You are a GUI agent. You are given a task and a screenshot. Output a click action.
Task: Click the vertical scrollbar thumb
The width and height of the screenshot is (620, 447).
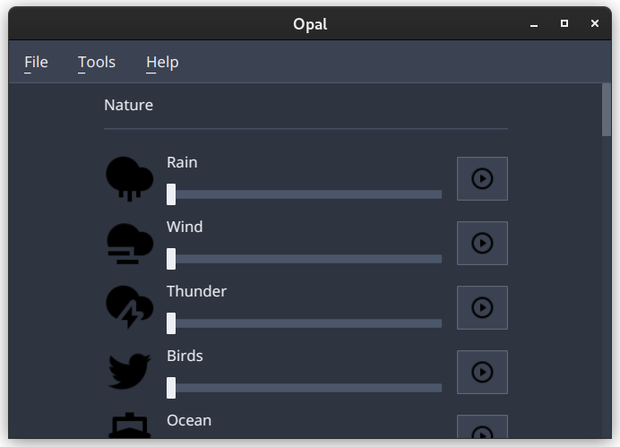click(x=607, y=109)
